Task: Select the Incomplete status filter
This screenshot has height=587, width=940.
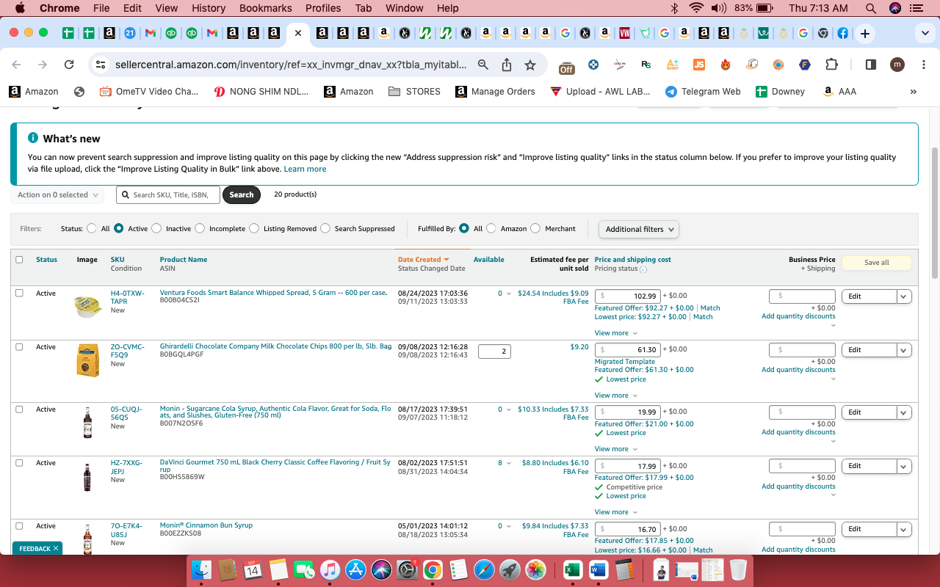Action: point(200,228)
